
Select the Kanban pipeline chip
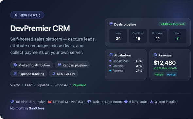coord(72,65)
